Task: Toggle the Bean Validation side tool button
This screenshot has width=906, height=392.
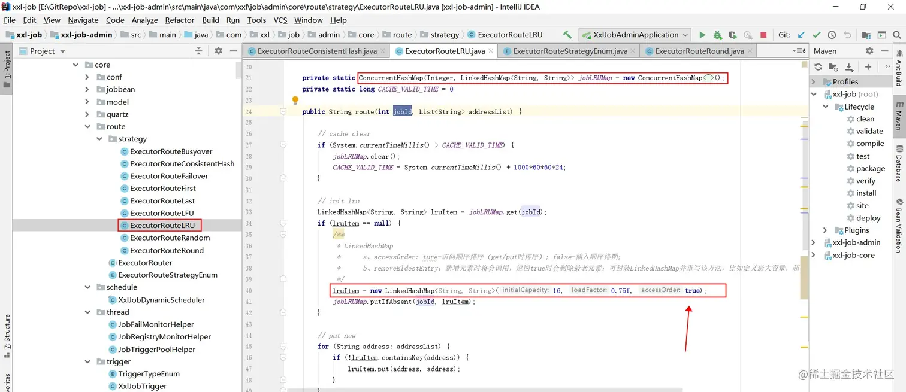Action: coord(899,226)
